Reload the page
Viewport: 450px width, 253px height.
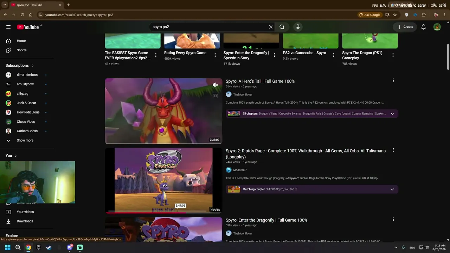point(22,15)
